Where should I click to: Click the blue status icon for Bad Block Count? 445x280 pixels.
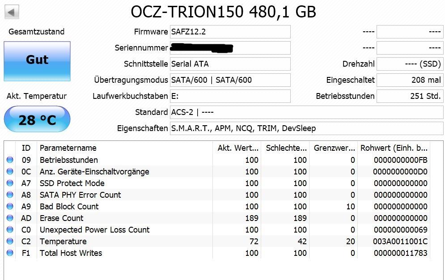[10, 206]
